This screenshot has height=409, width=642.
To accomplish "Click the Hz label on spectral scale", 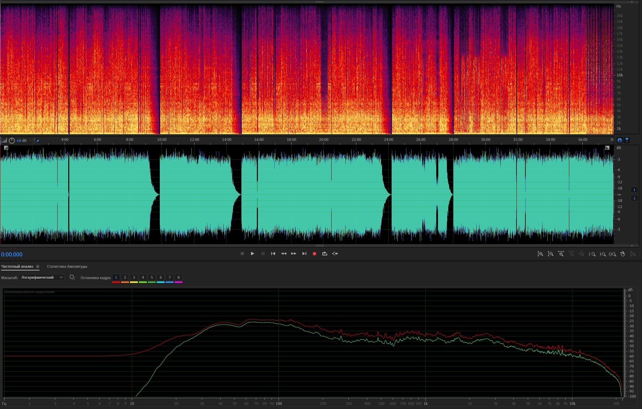I will 619,6.
